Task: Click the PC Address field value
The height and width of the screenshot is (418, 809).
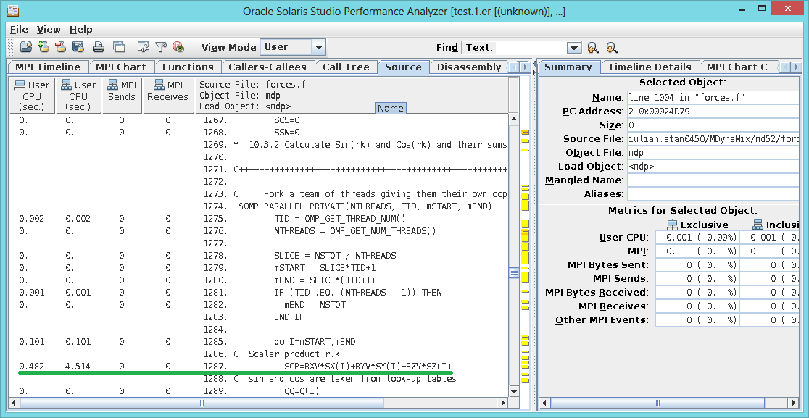Action: pyautogui.click(x=713, y=112)
